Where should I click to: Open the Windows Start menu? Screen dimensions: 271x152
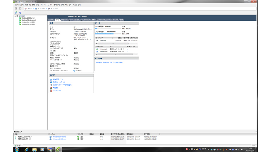click(17, 149)
